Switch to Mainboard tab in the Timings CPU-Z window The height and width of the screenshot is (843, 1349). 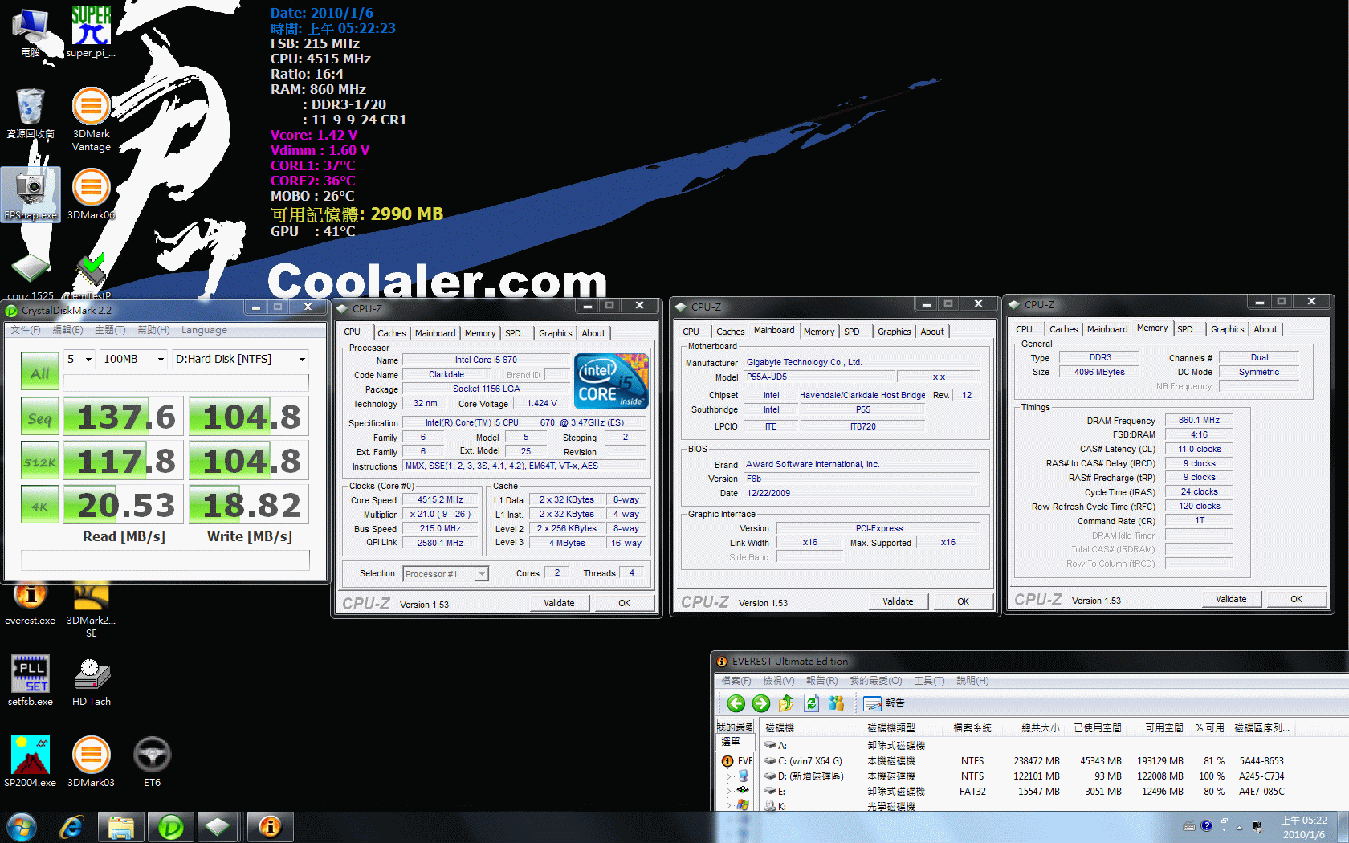click(1107, 329)
